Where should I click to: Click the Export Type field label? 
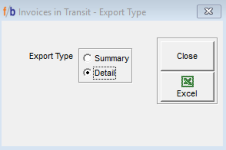tap(51, 56)
